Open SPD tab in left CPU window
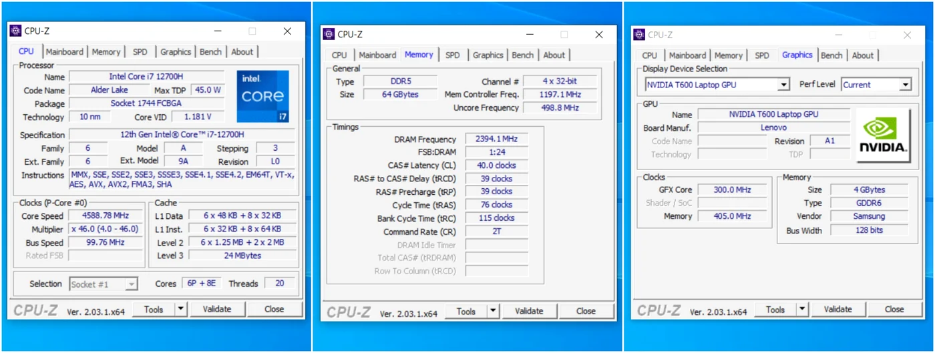The width and height of the screenshot is (935, 353). 140,51
